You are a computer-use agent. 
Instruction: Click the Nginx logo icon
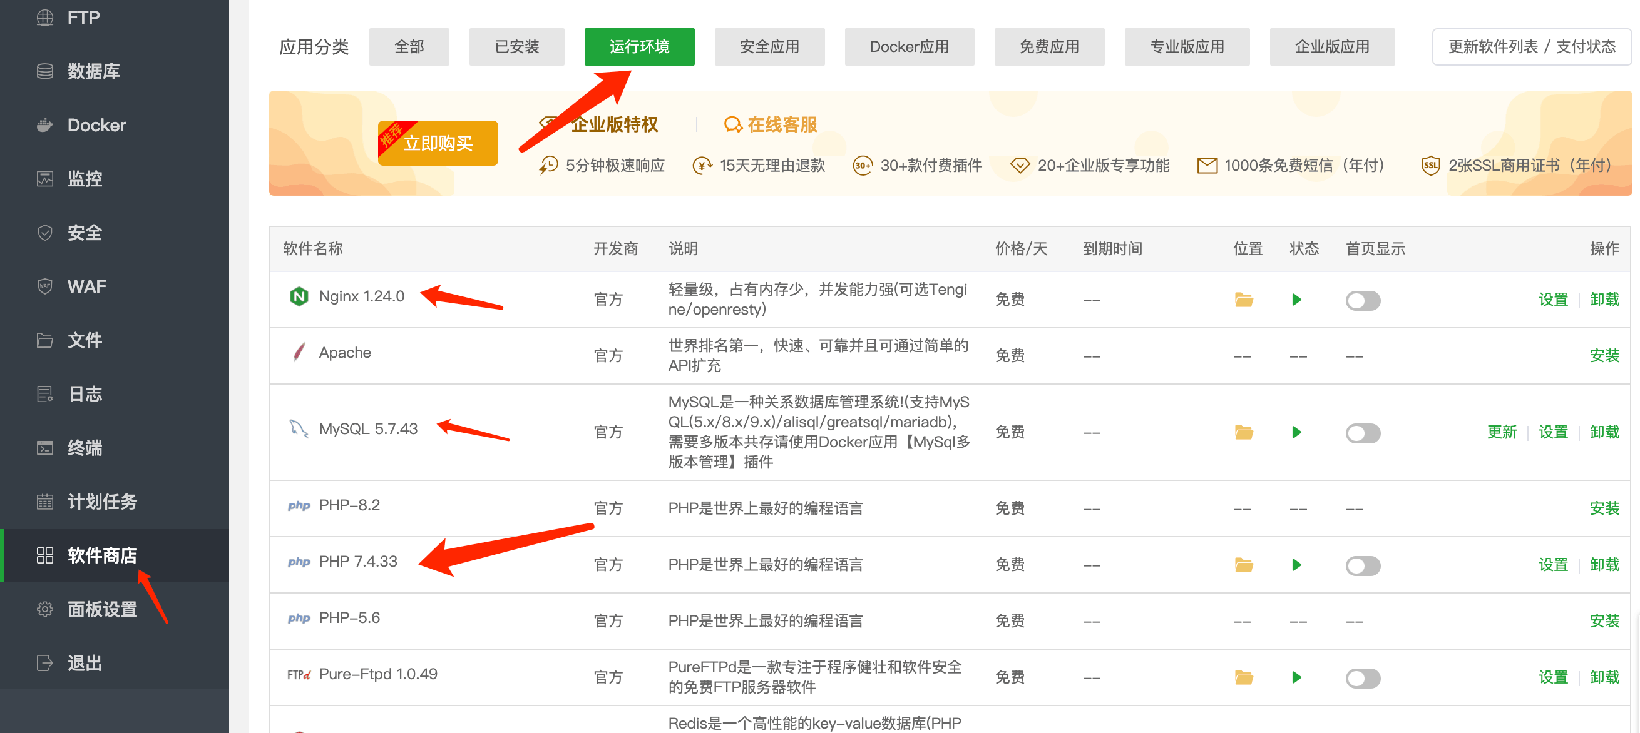(299, 296)
